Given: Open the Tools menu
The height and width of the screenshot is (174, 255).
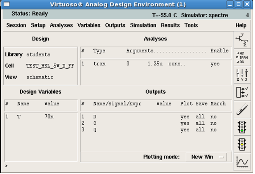Looking at the screenshot, I should tap(191, 25).
